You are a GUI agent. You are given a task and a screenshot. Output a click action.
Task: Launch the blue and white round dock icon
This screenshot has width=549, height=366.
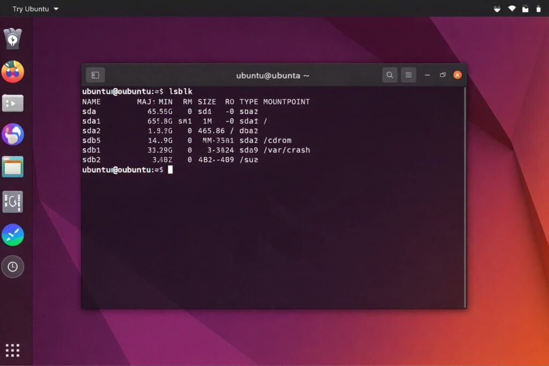click(12, 135)
